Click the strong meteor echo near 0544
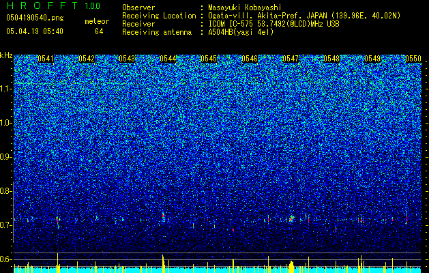The image size is (429, 273). click(x=163, y=216)
